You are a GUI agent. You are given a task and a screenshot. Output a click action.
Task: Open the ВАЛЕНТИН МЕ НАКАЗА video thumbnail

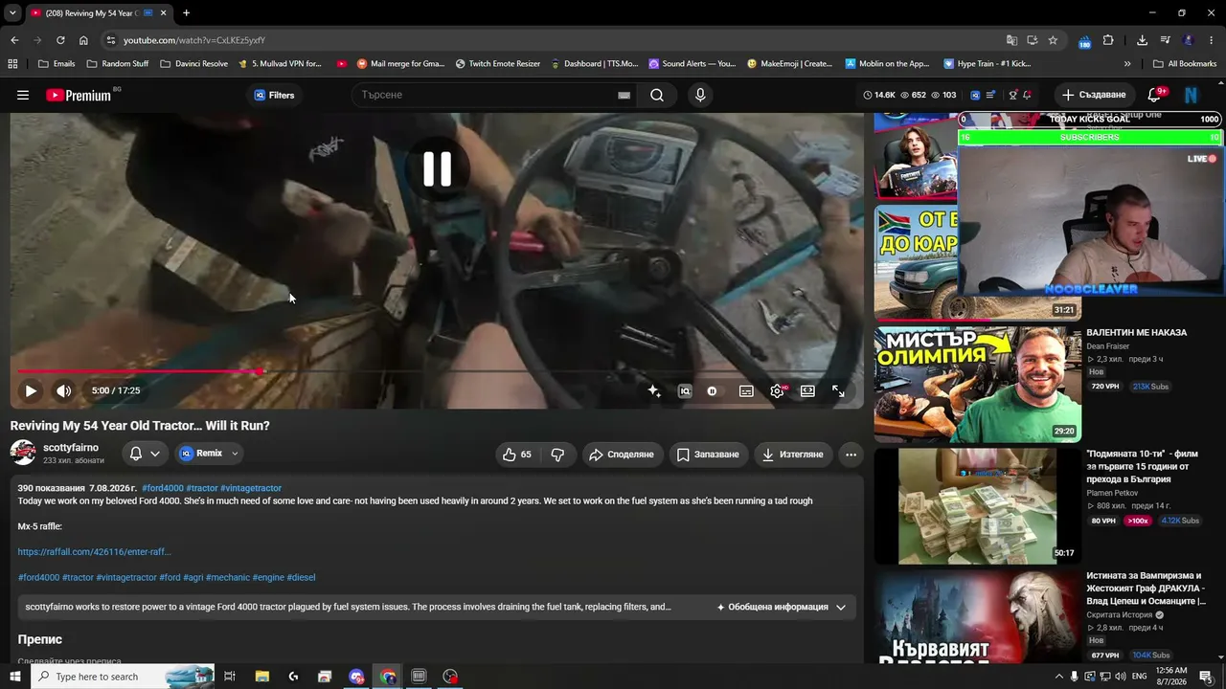pos(978,384)
